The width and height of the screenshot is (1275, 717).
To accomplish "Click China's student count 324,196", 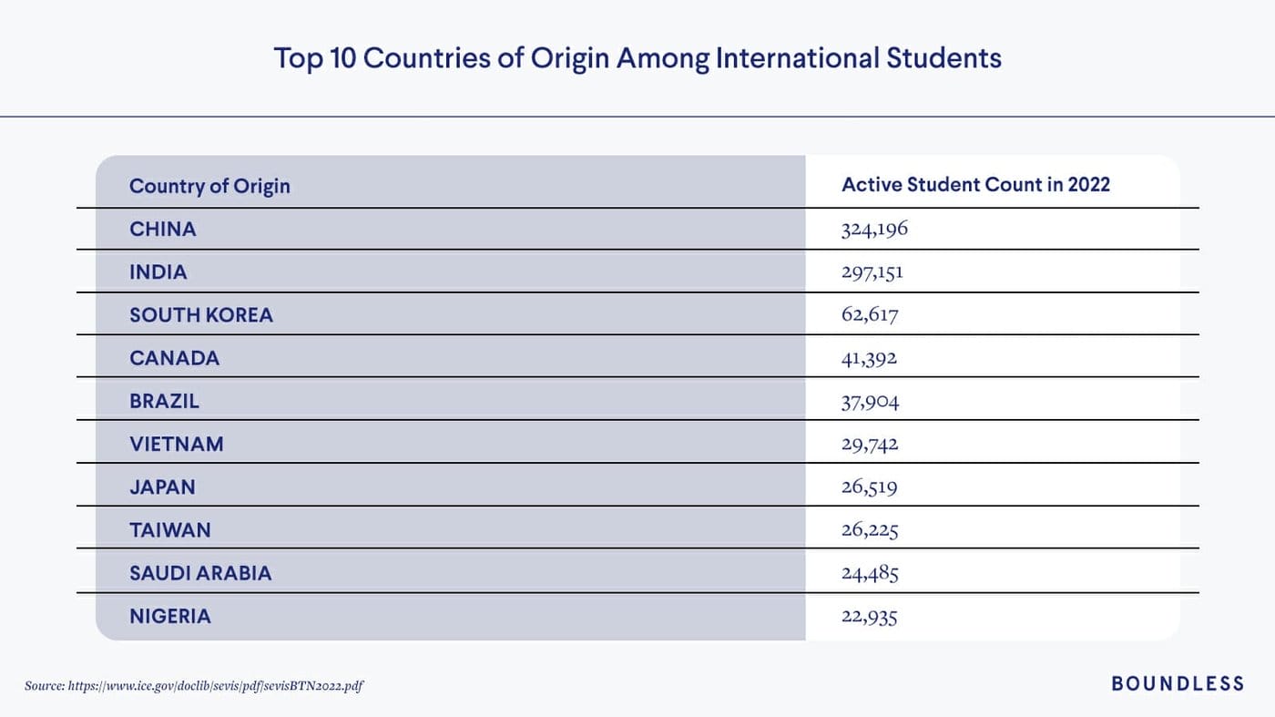I will click(874, 229).
